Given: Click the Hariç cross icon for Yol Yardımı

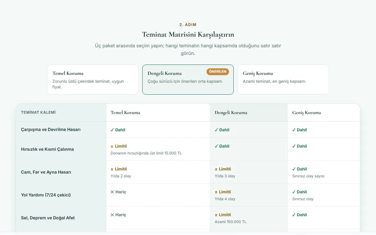Looking at the screenshot, I should [112, 192].
